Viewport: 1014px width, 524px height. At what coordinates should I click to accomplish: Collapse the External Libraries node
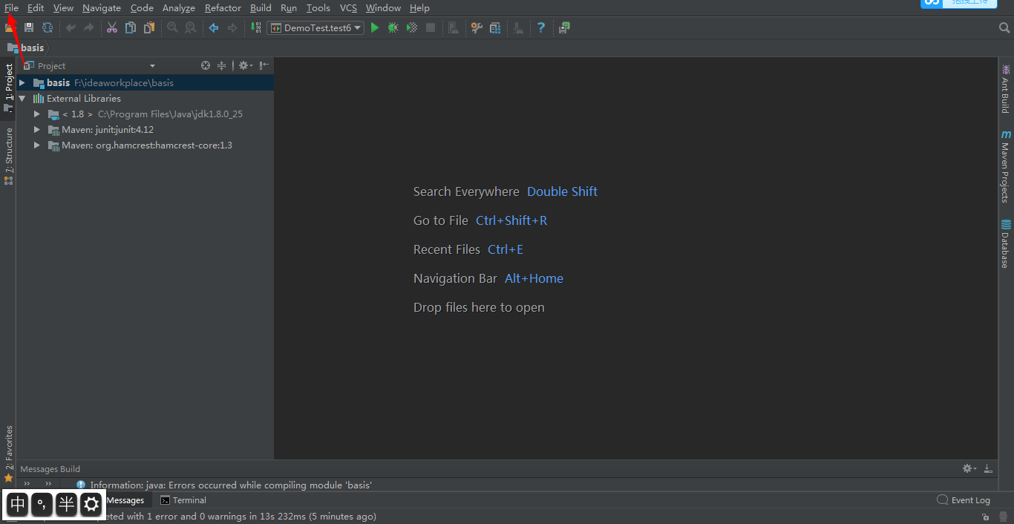click(x=22, y=98)
